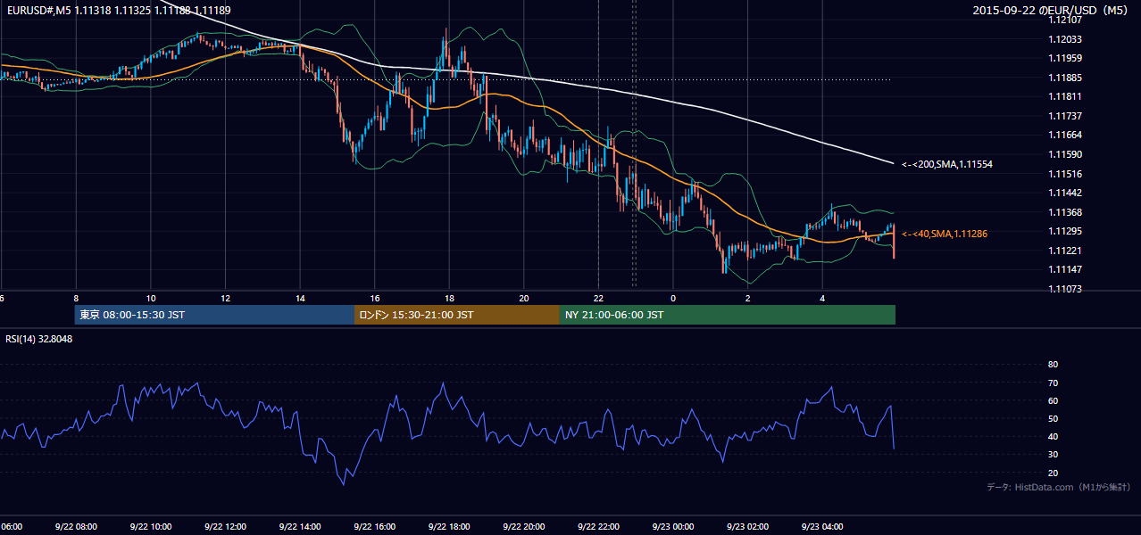Click the 9/22 22:00 bottom time label
The width and height of the screenshot is (1141, 535).
point(599,527)
